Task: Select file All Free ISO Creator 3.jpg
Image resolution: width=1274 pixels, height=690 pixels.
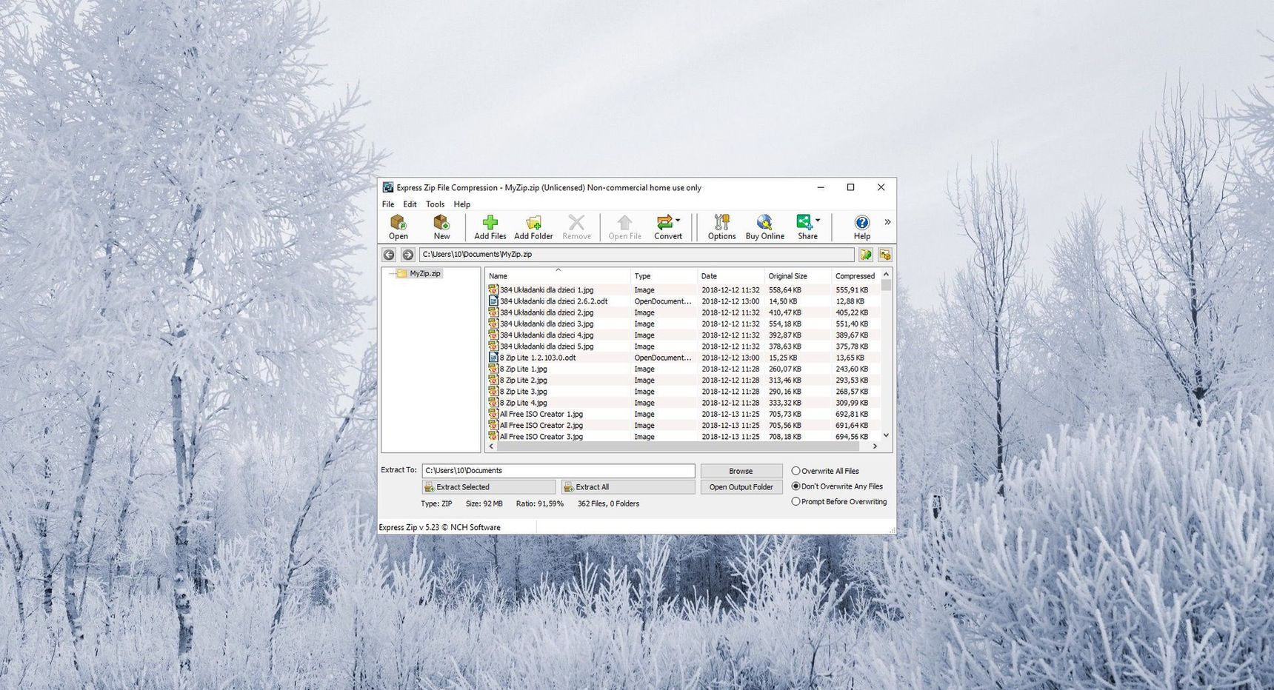Action: (x=541, y=437)
